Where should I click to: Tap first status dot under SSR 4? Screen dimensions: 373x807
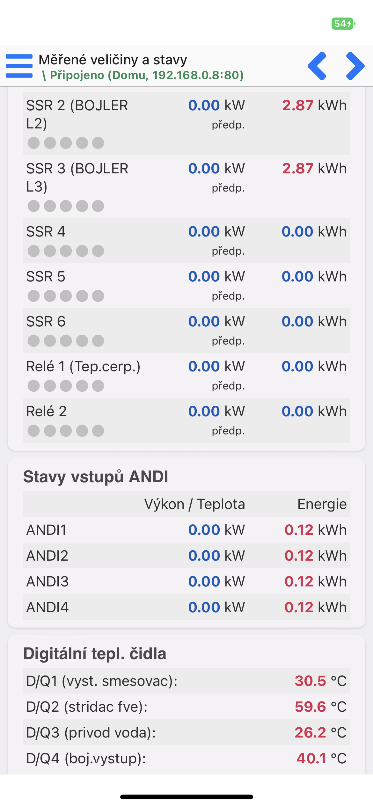coord(33,251)
